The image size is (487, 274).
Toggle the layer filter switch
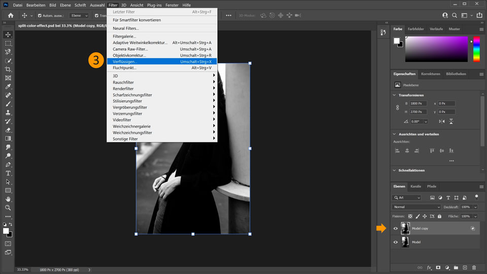(476, 197)
